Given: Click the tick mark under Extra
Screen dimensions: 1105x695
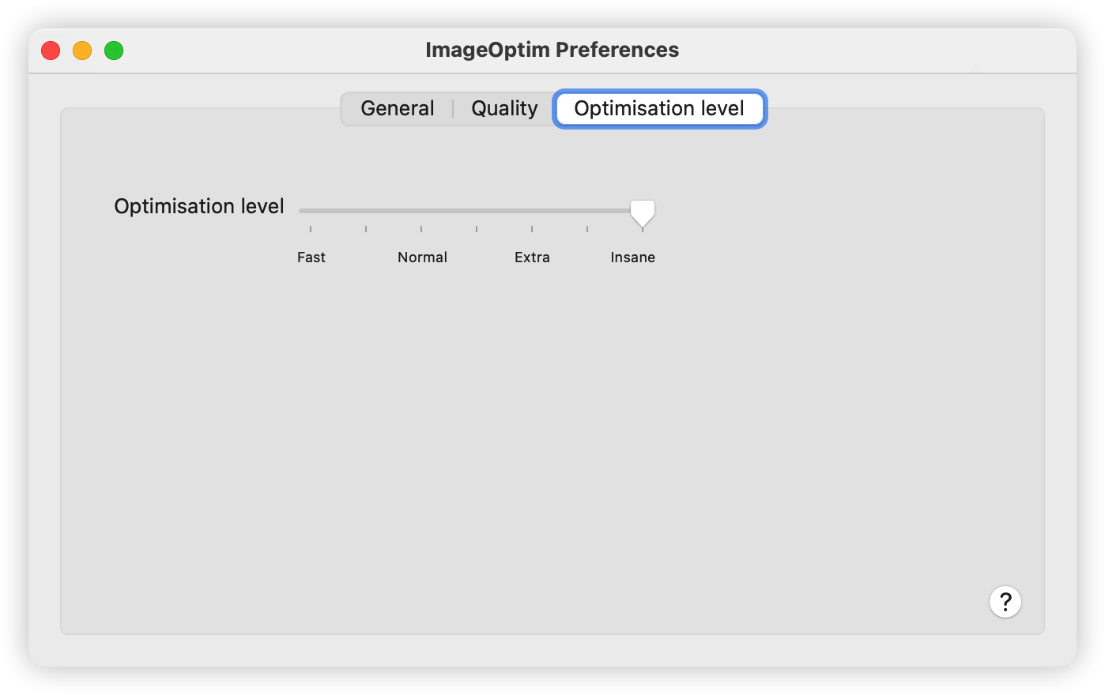Looking at the screenshot, I should (532, 228).
